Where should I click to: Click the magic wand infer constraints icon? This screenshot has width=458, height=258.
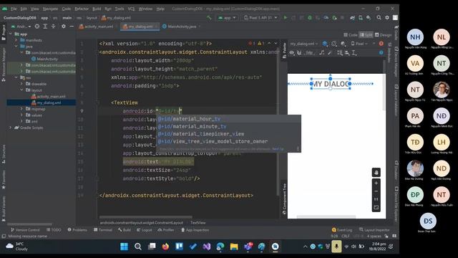330,53
